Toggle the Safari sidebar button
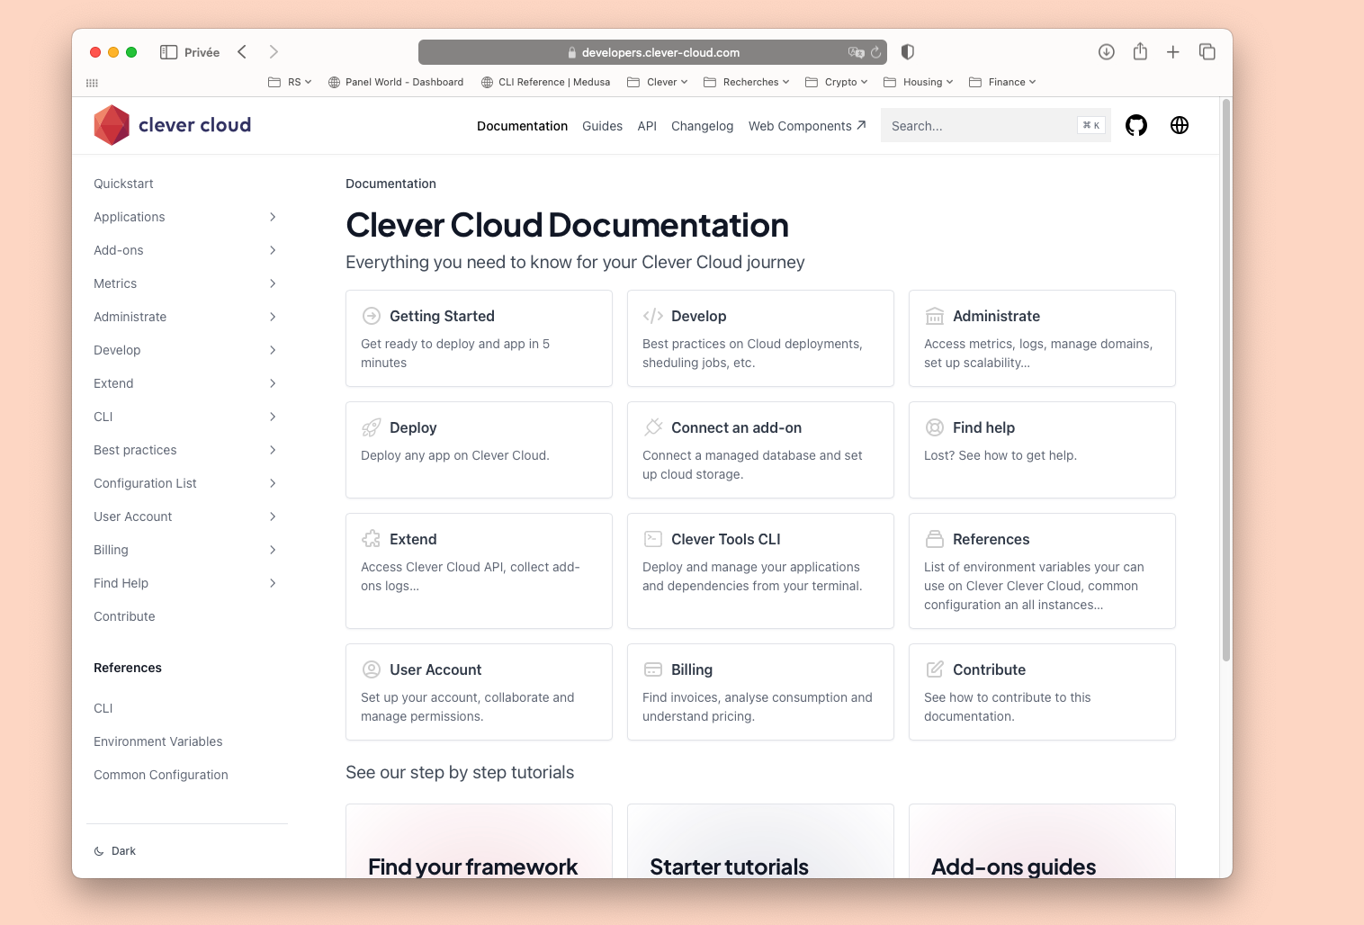 168,52
